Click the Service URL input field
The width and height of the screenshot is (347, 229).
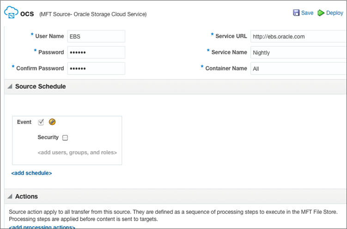299,36
